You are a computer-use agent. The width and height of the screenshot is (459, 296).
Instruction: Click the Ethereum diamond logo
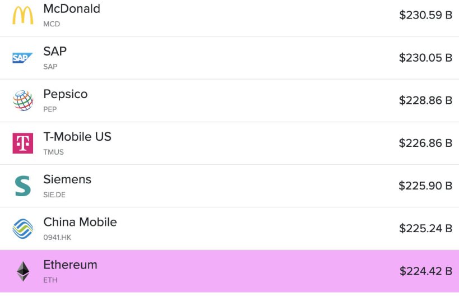(23, 271)
